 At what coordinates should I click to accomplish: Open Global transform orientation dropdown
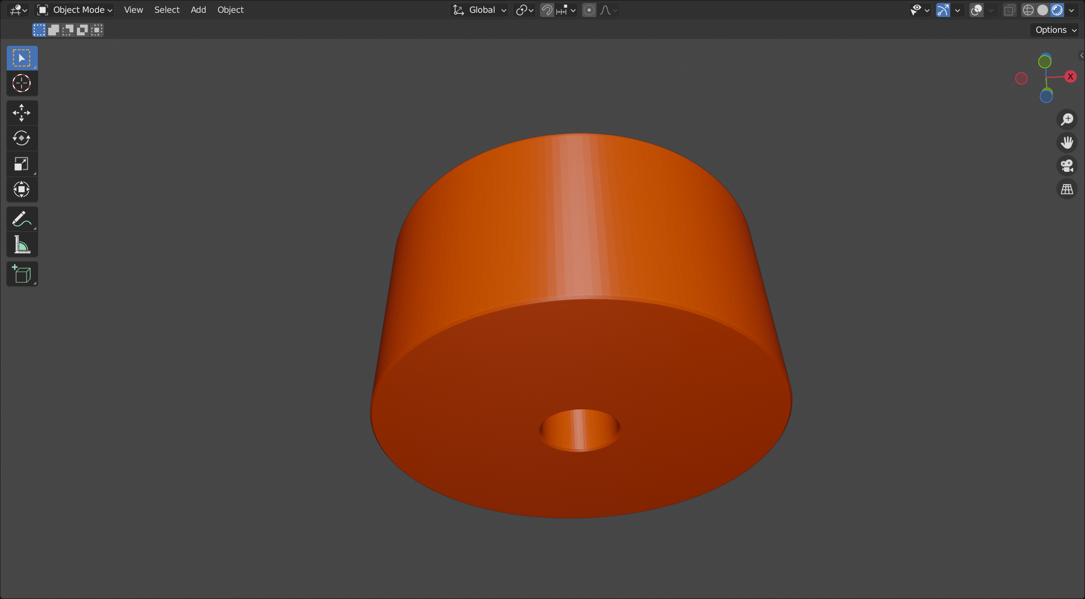[480, 10]
